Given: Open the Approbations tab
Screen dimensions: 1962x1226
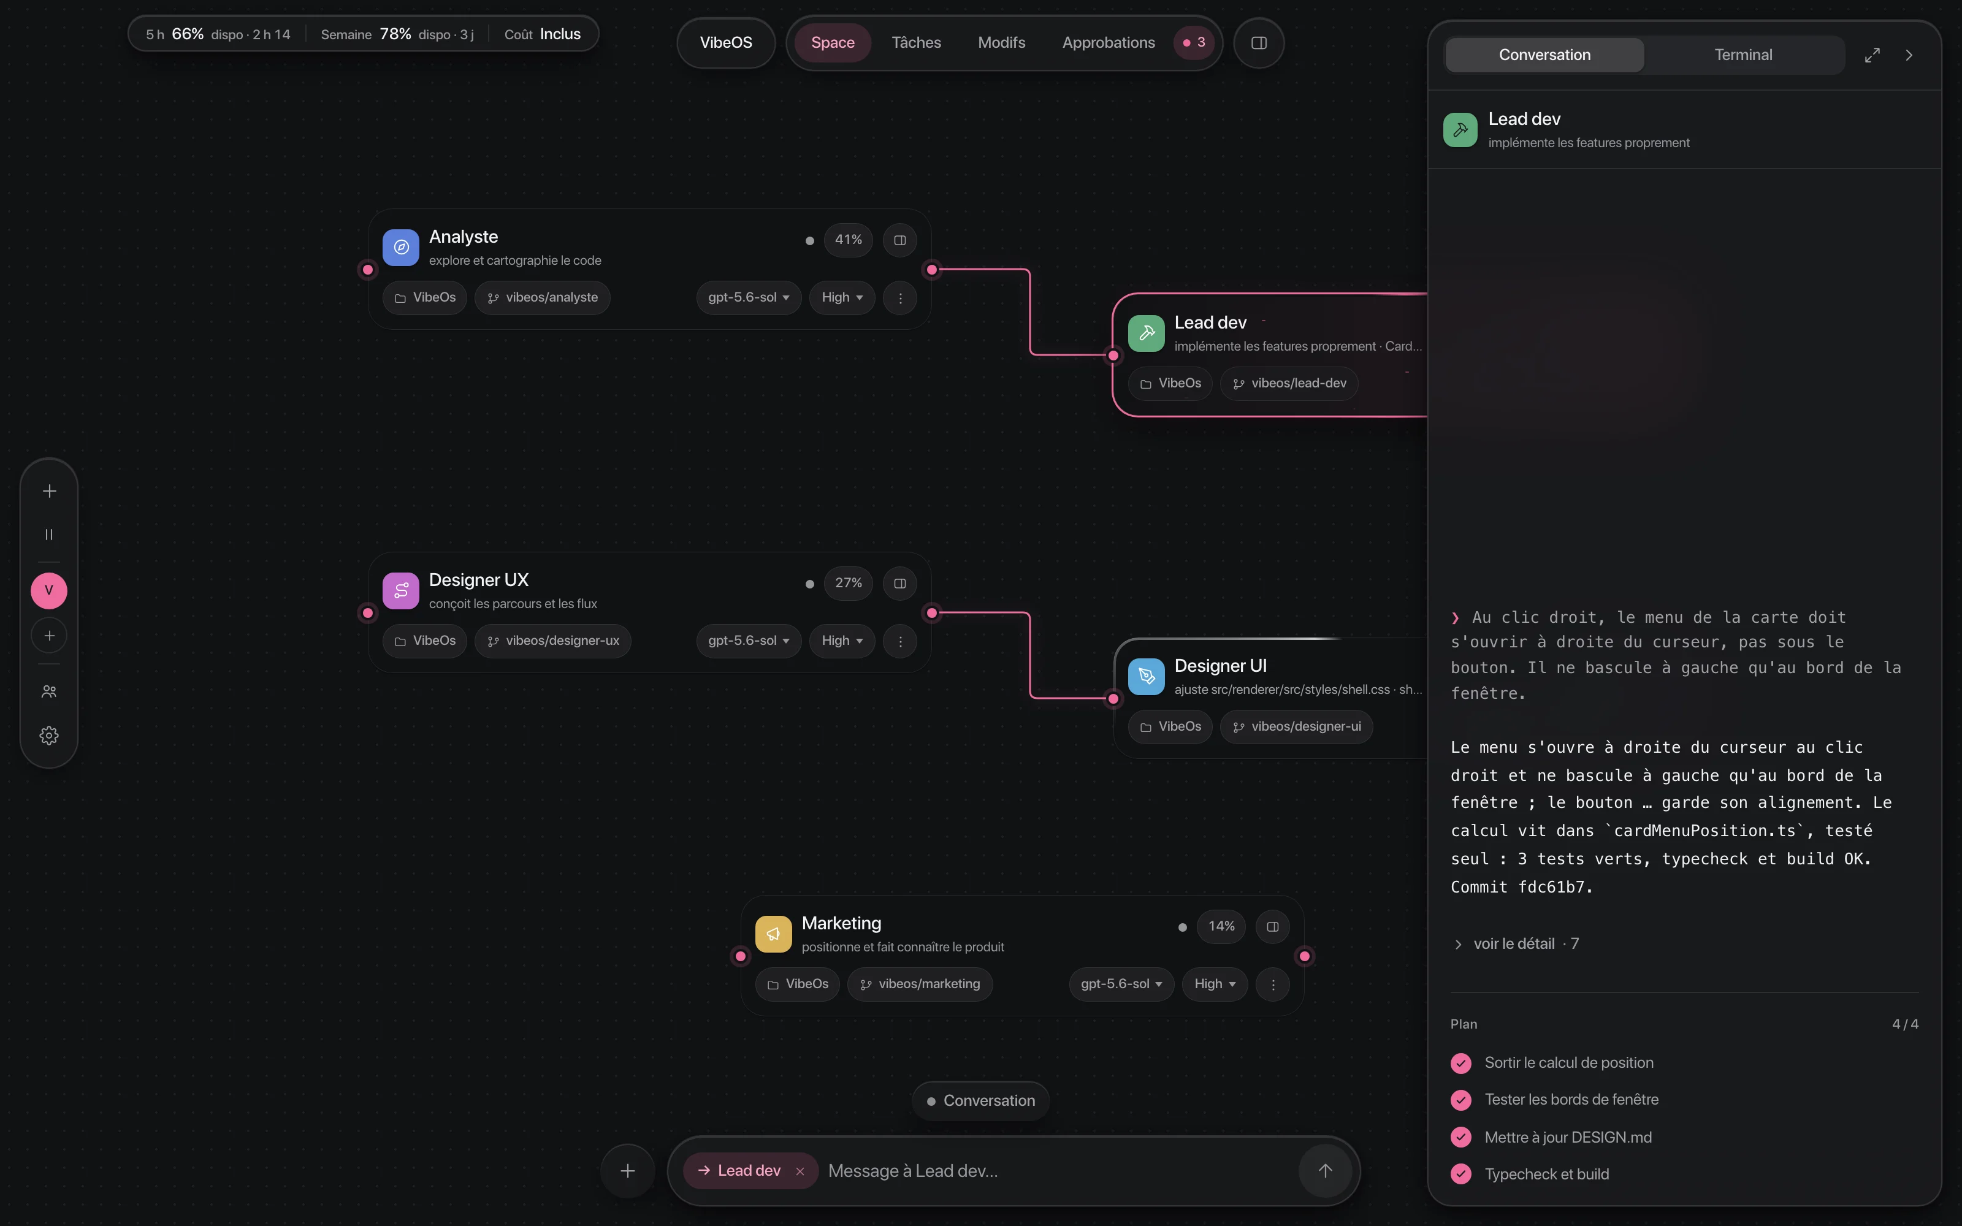Looking at the screenshot, I should (x=1109, y=43).
